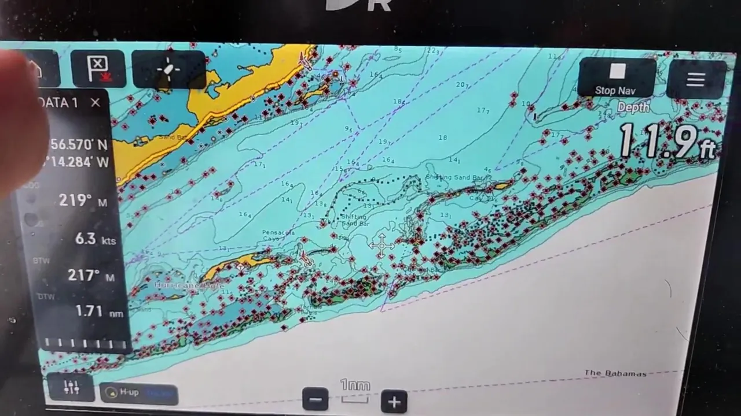Toggle H-up chart orientation
The width and height of the screenshot is (741, 416).
click(x=139, y=393)
